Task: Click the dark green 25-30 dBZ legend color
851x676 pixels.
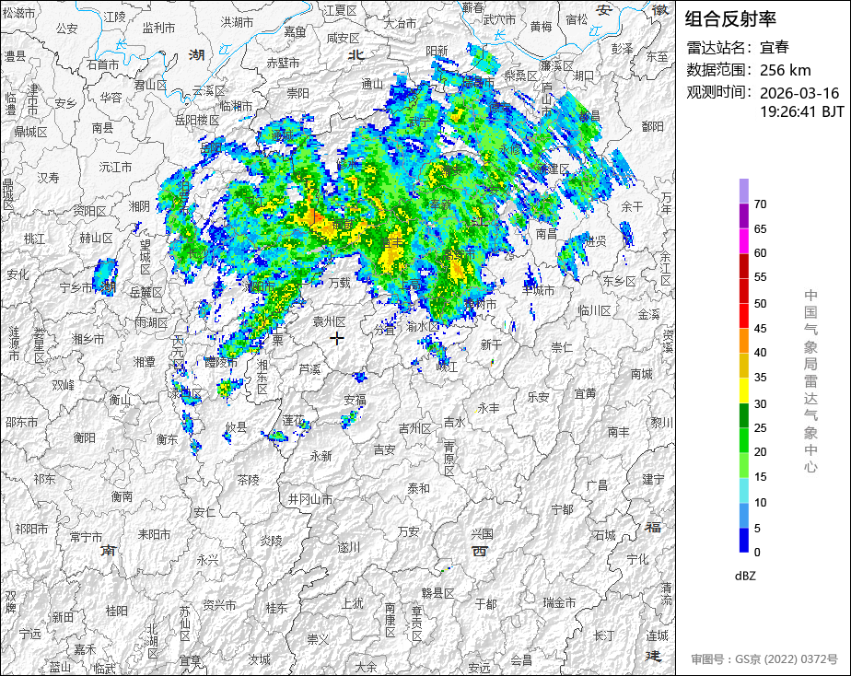Action: pyautogui.click(x=743, y=415)
